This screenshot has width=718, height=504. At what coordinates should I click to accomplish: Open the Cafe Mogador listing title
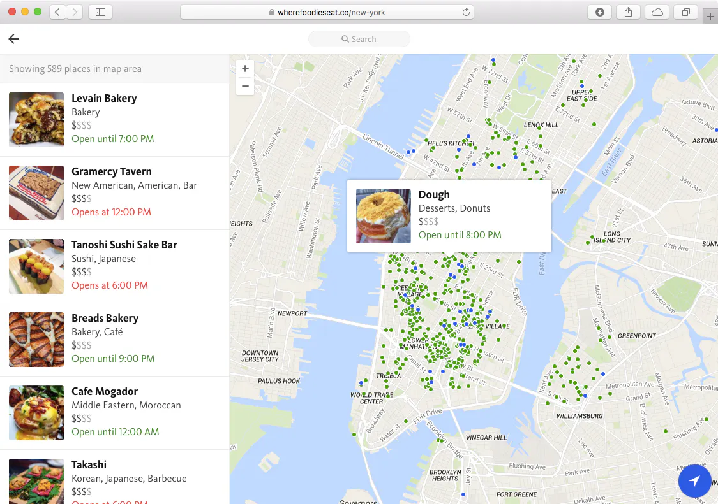click(105, 391)
